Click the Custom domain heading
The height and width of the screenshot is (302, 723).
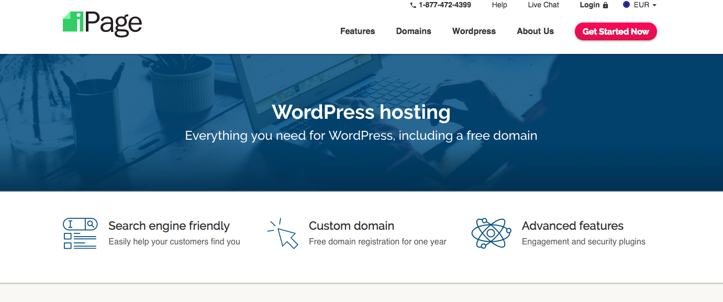pos(351,226)
